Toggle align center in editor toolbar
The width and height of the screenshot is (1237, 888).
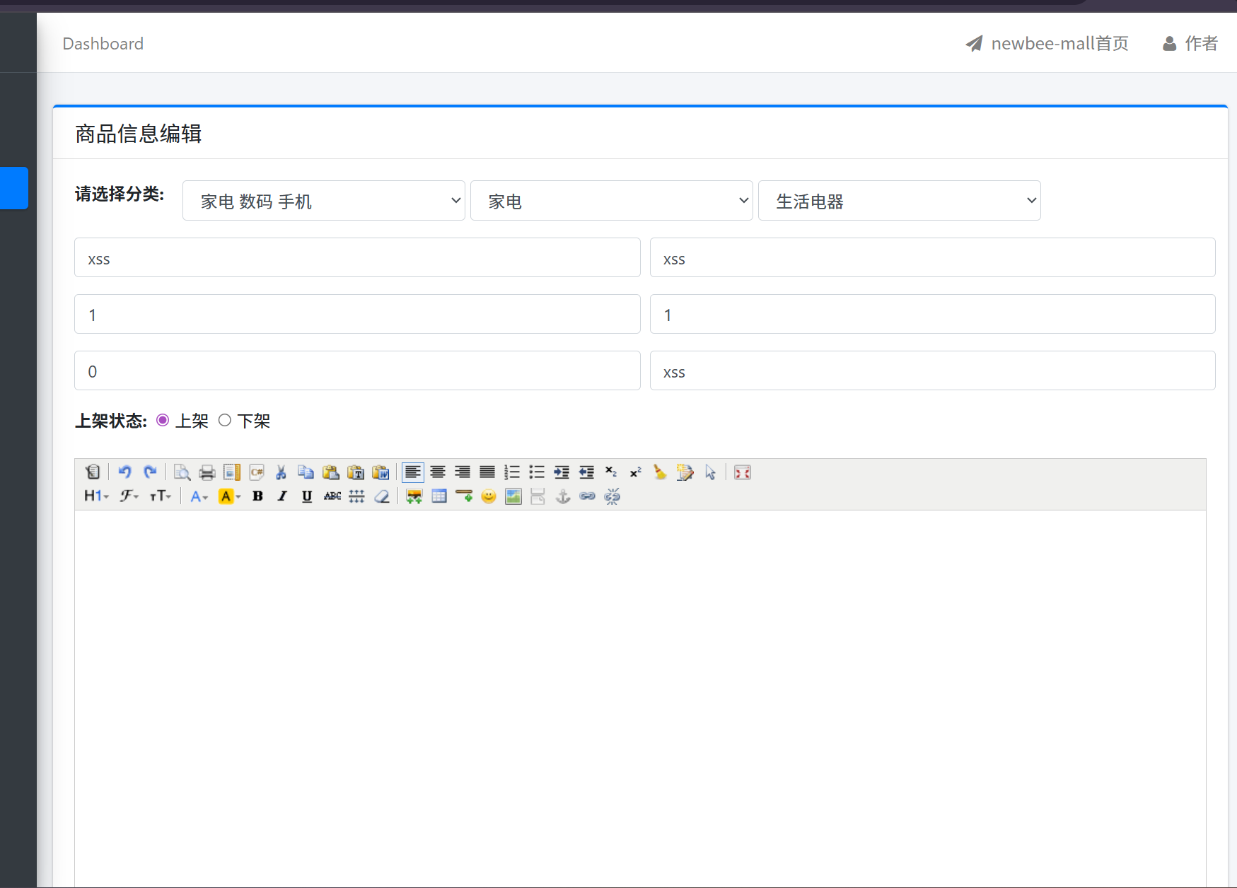(x=438, y=472)
